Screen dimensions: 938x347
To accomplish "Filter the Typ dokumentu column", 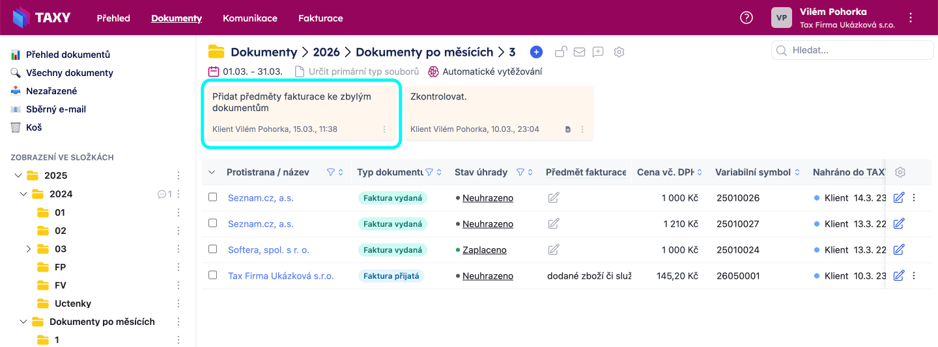I will [x=429, y=172].
